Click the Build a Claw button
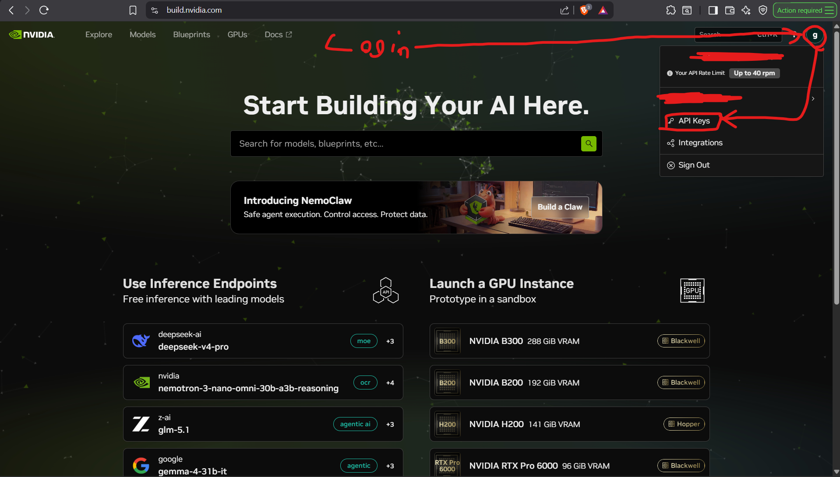Viewport: 840px width, 477px height. pyautogui.click(x=560, y=207)
